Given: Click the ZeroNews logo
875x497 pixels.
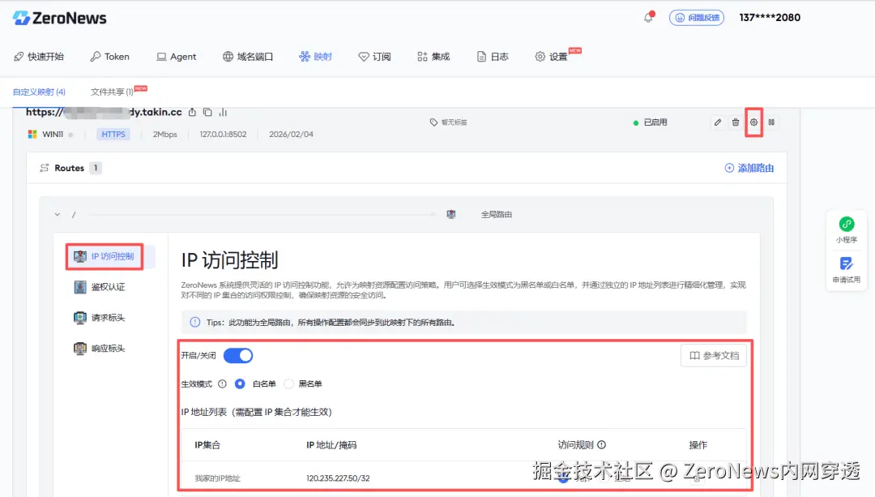Looking at the screenshot, I should pyautogui.click(x=60, y=18).
